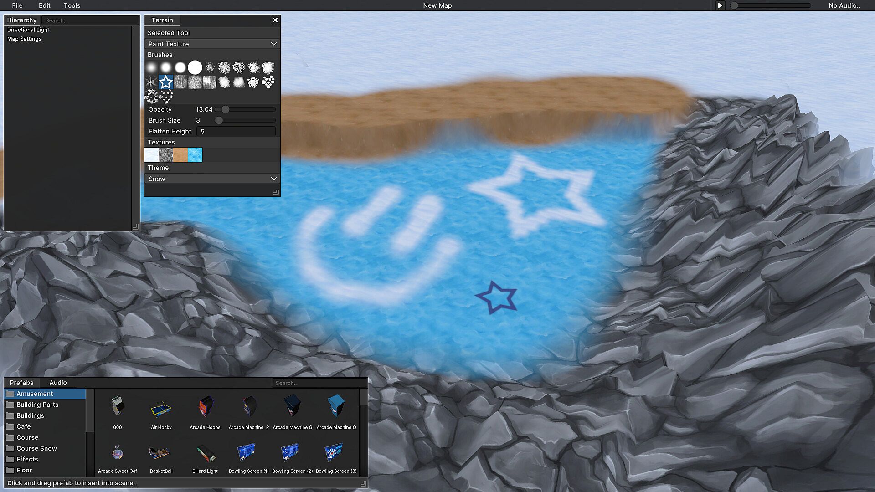Pick the large hard round brush
The height and width of the screenshot is (492, 875).
[195, 67]
